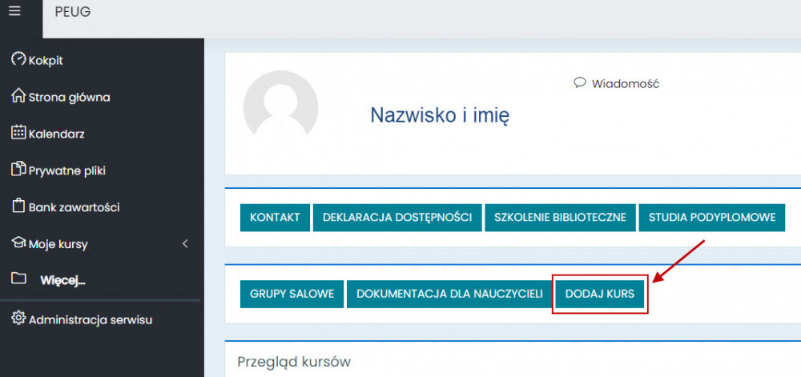
Task: Click the Wiadomość speech bubble icon
Action: (x=580, y=83)
